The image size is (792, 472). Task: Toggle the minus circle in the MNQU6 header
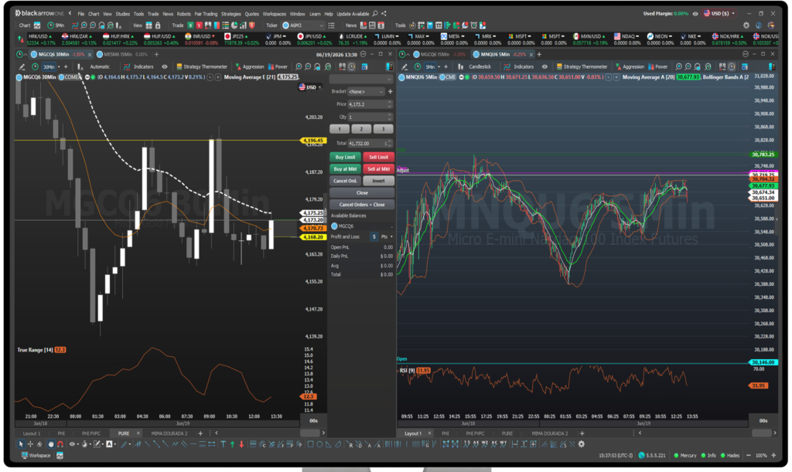point(461,77)
